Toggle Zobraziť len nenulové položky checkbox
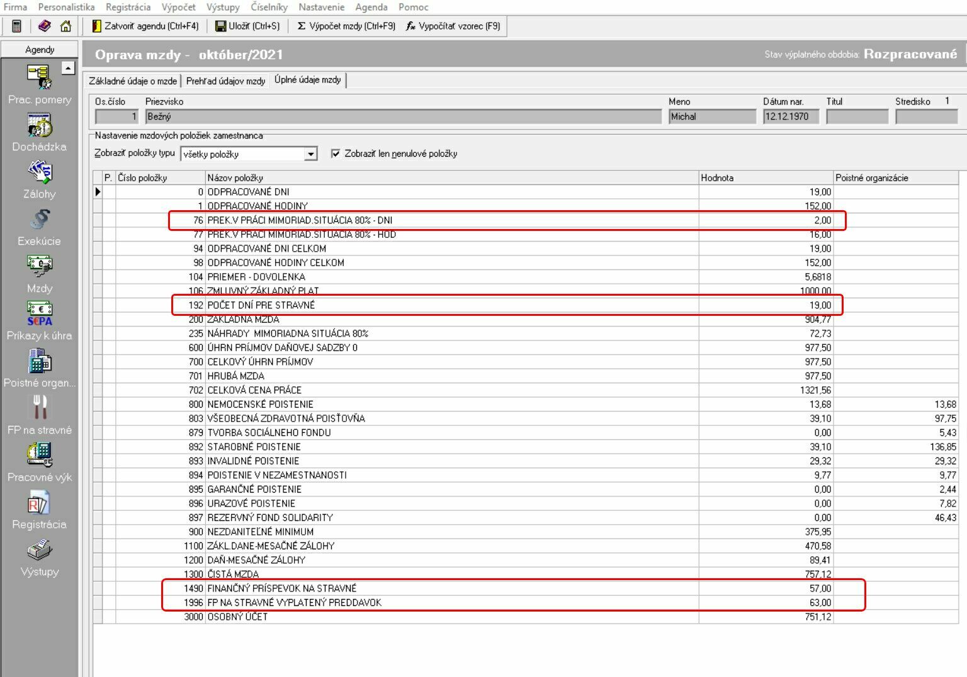967x677 pixels. pos(336,154)
